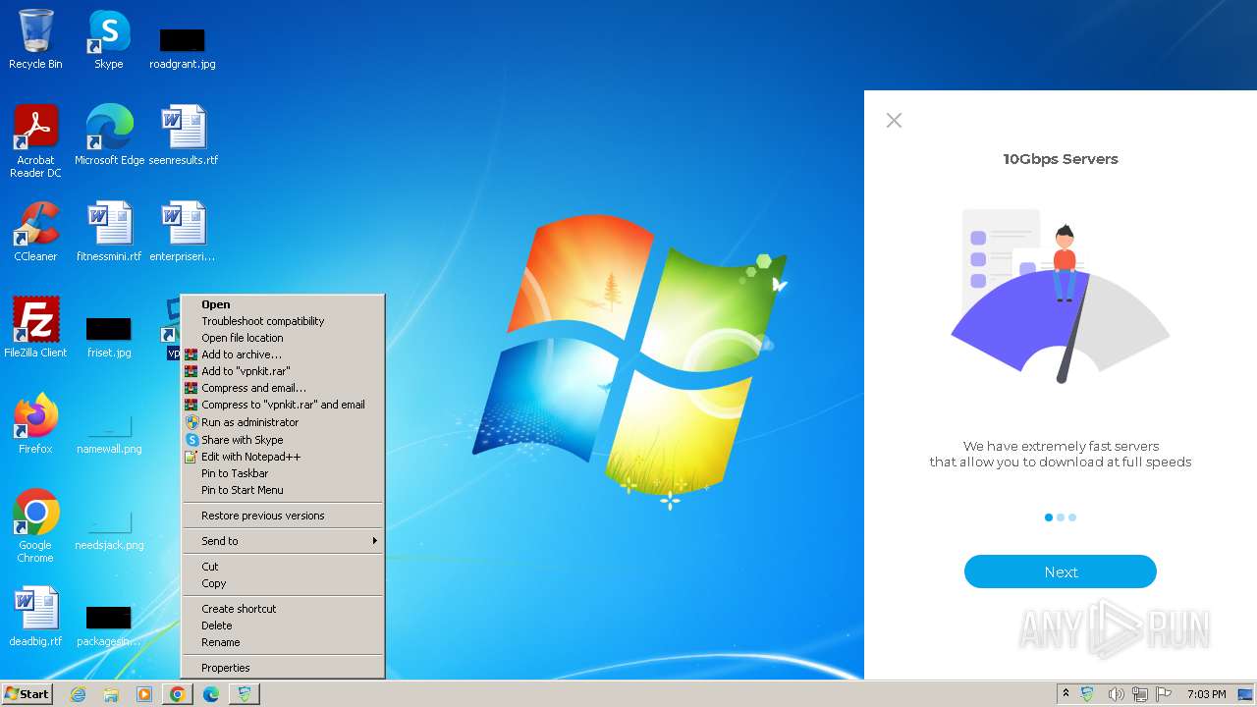Select Open file location

(283, 338)
